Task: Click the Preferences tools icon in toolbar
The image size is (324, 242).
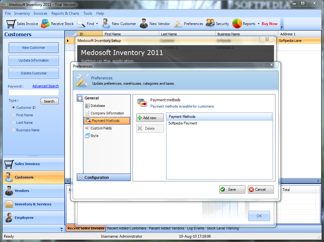Action: point(178,23)
